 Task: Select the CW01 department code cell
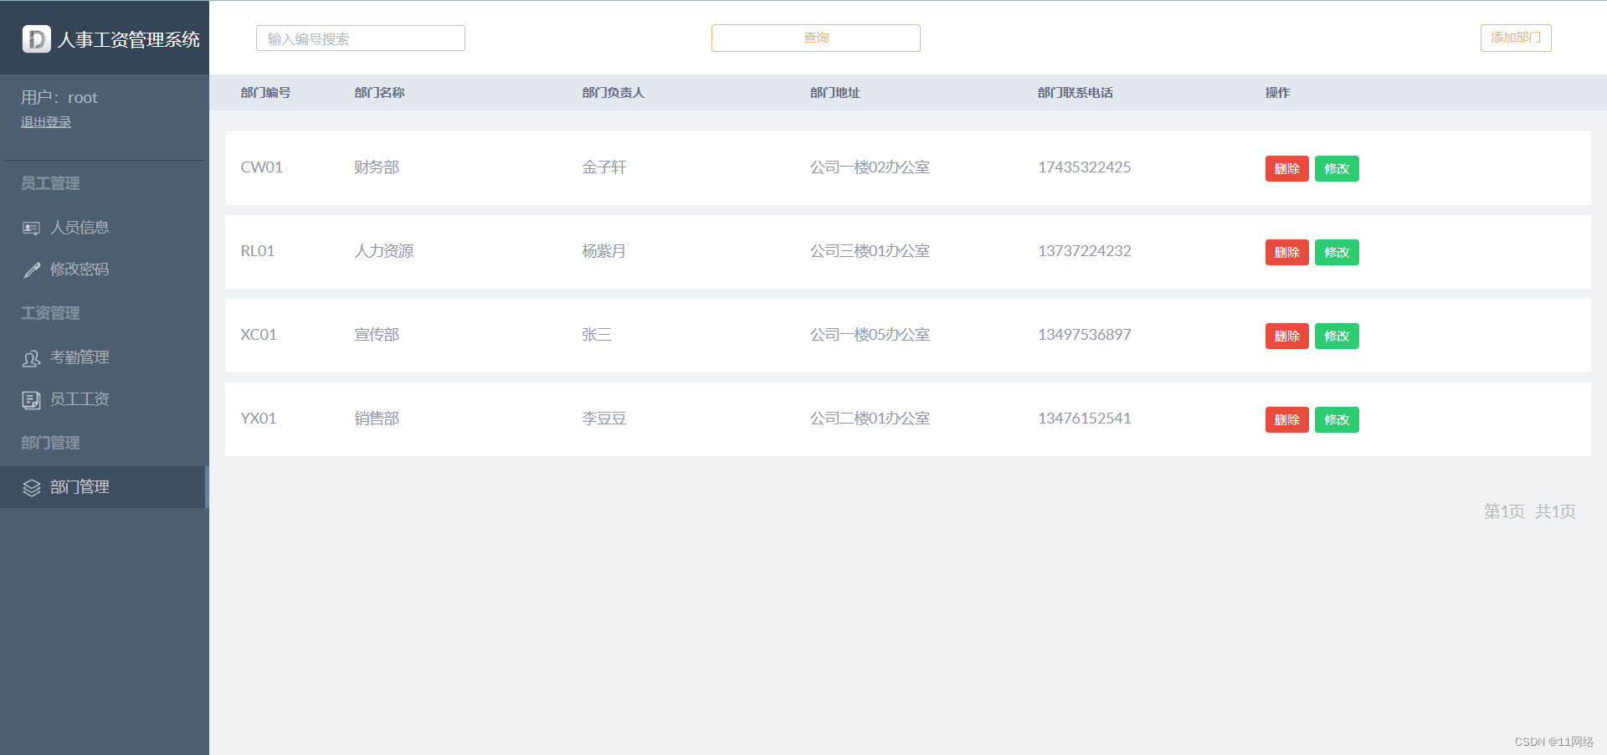pos(261,167)
